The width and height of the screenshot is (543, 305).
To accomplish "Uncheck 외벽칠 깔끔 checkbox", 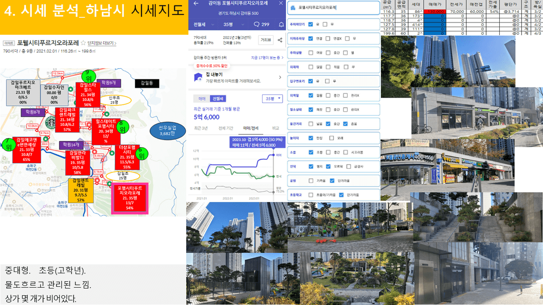I will [310, 95].
